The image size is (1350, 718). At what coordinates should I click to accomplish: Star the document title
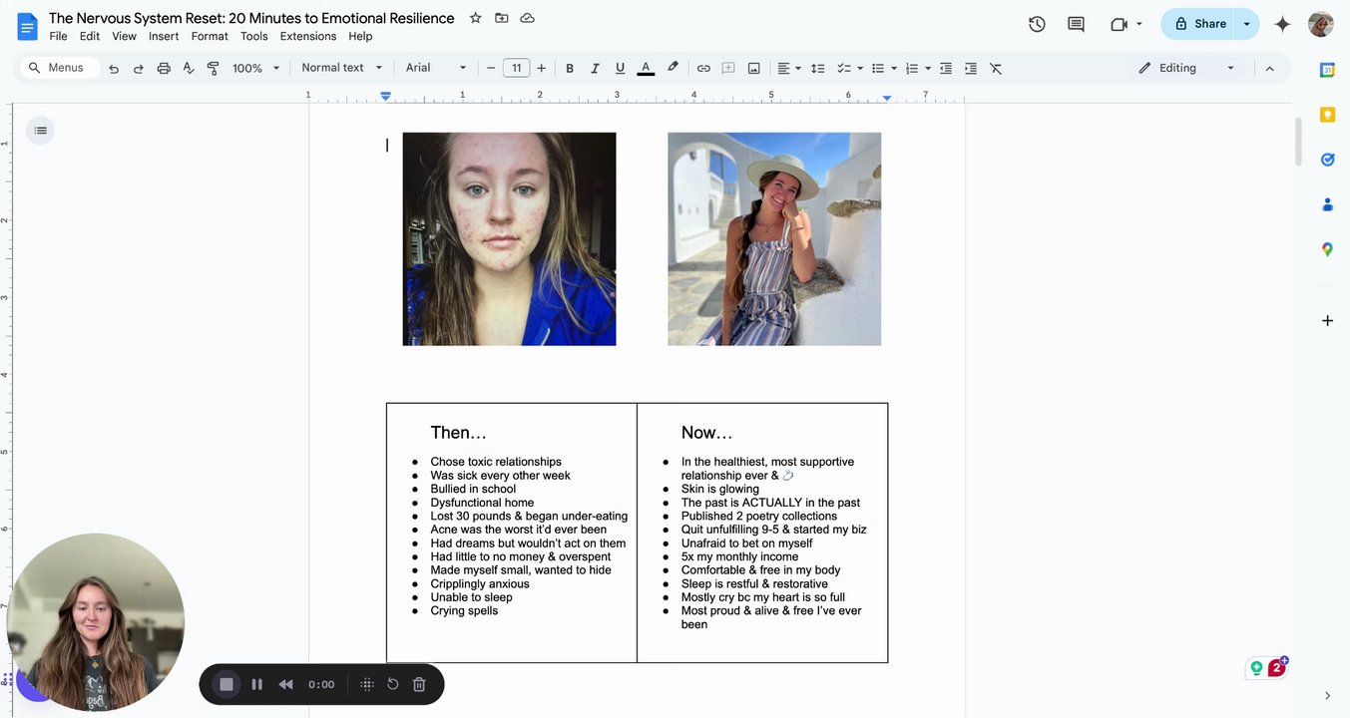476,18
